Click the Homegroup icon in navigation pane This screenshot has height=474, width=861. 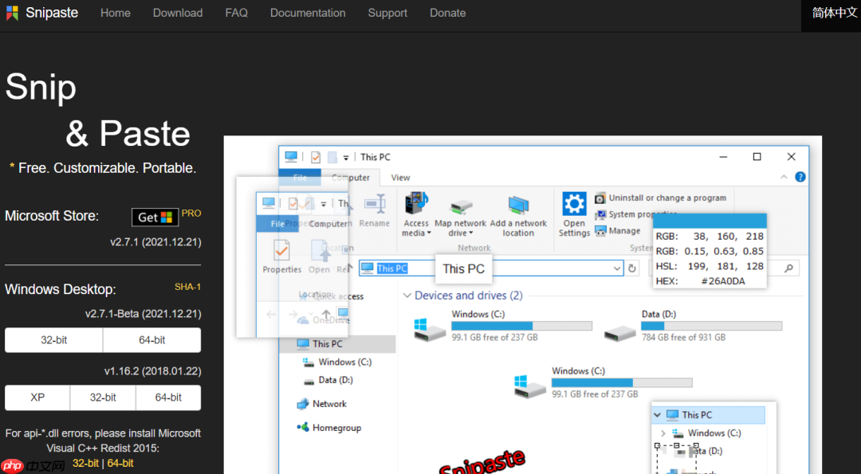click(x=303, y=427)
